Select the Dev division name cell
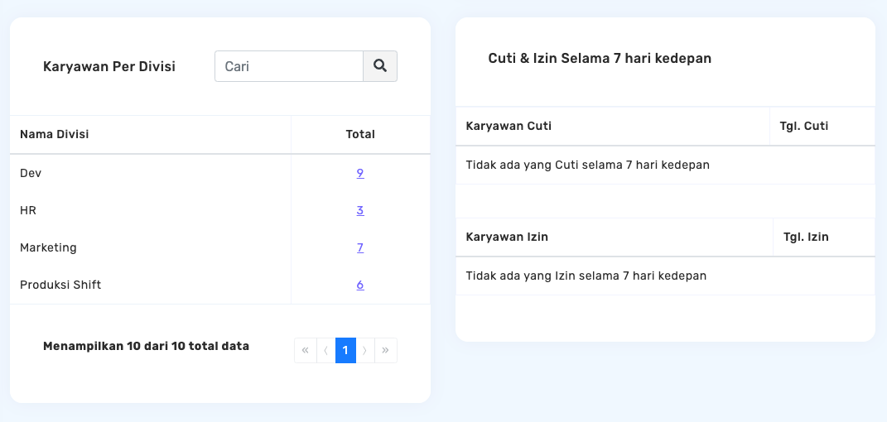Viewport: 887px width, 422px height. (x=31, y=173)
